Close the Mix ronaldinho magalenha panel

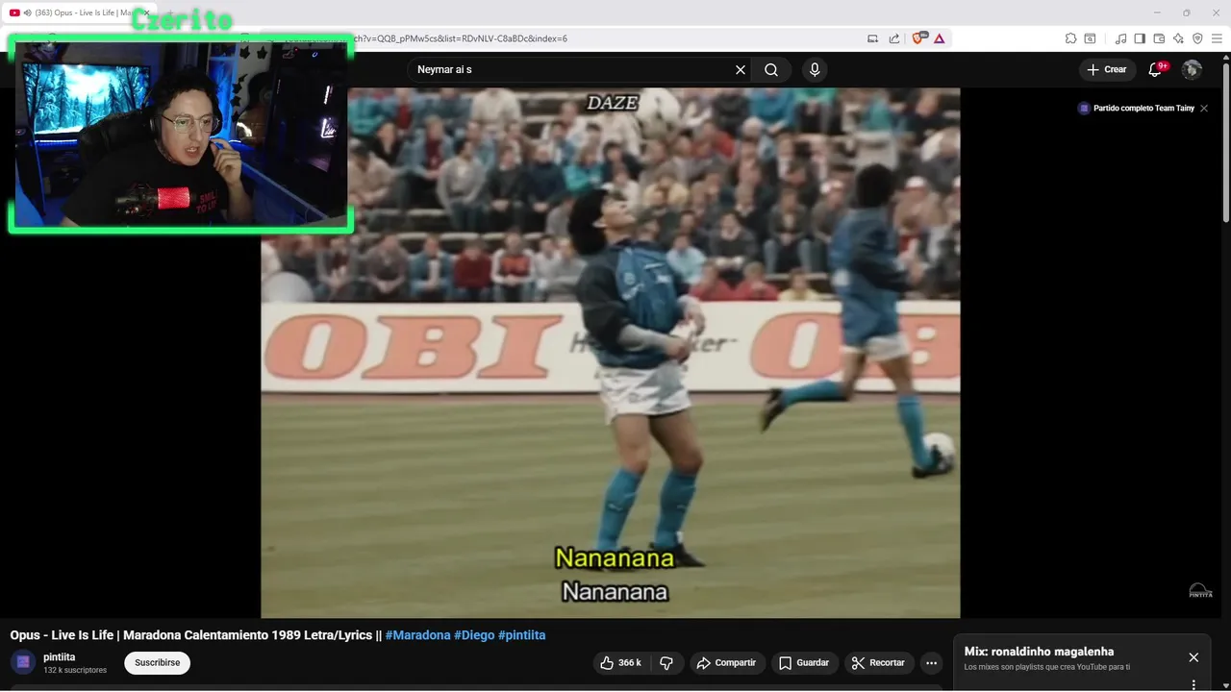(1193, 657)
